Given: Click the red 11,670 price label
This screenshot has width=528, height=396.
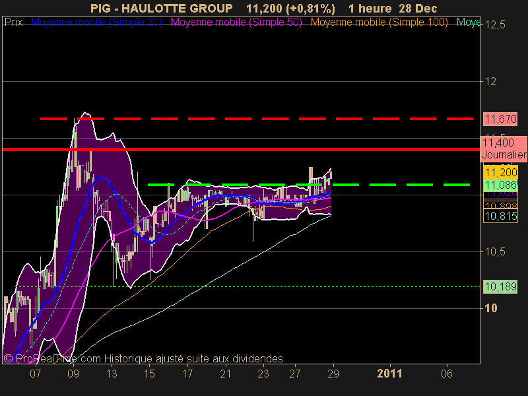Looking at the screenshot, I should (500, 119).
